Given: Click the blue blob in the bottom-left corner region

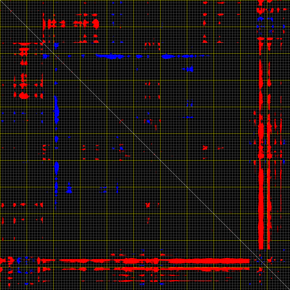Looking at the screenshot, I should coord(19,260).
